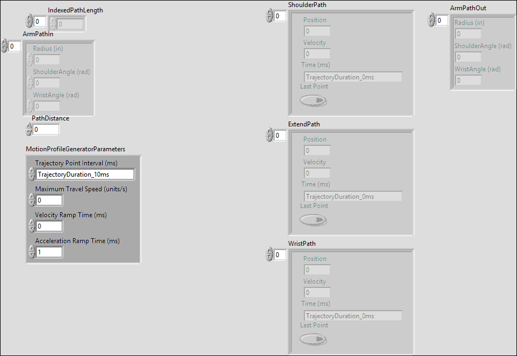The width and height of the screenshot is (517, 356).
Task: Click the PathDistance numeric input field
Action: (46, 130)
